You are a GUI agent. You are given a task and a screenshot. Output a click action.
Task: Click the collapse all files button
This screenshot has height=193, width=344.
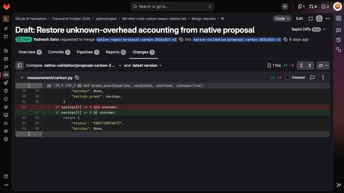310,65
